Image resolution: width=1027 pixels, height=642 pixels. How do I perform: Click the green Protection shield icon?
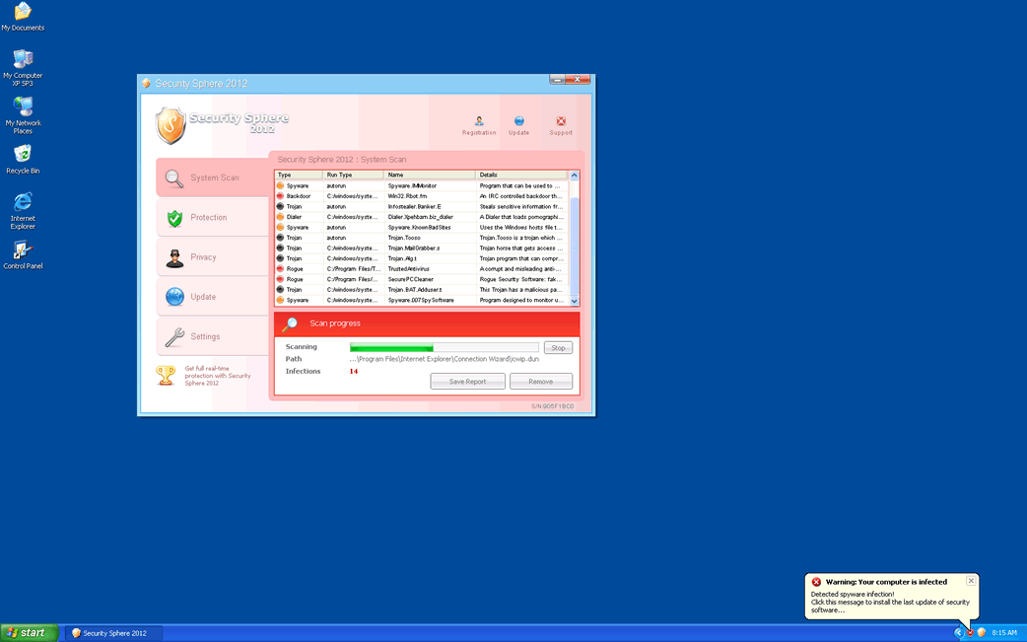(x=175, y=217)
